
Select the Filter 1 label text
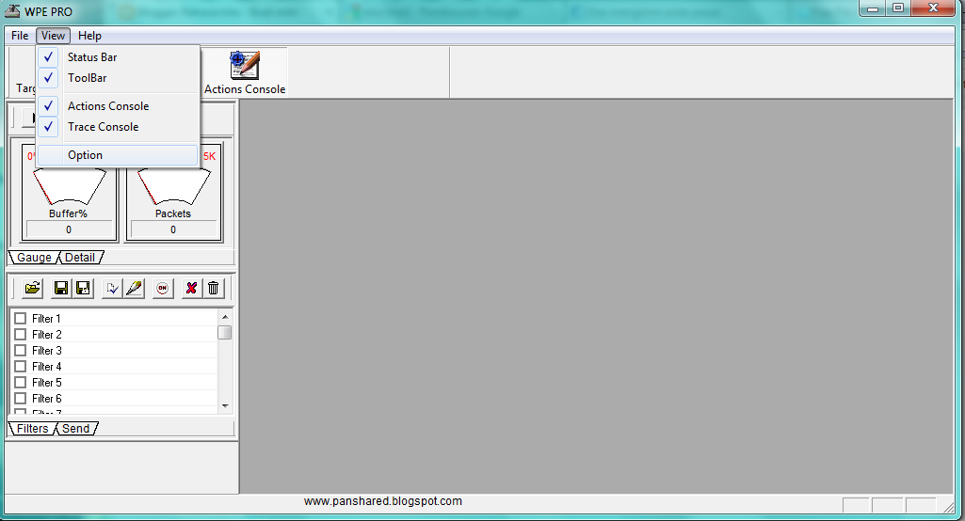coord(46,319)
